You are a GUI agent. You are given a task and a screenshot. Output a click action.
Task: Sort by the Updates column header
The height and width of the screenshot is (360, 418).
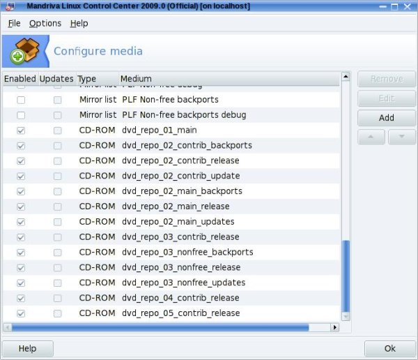coord(57,79)
